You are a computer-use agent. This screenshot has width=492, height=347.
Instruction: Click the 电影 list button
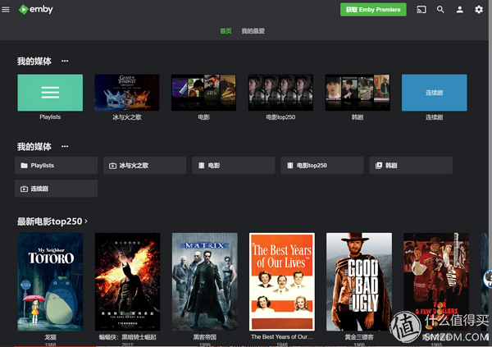click(234, 165)
